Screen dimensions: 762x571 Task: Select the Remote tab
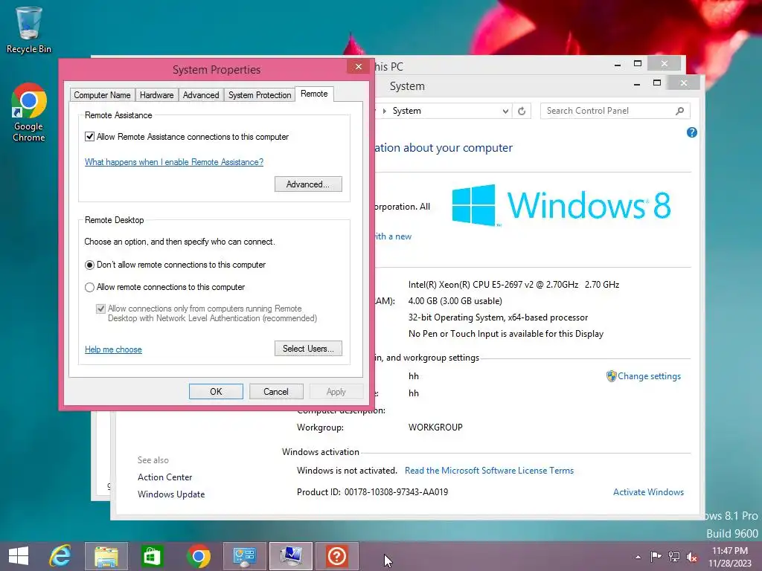(314, 94)
